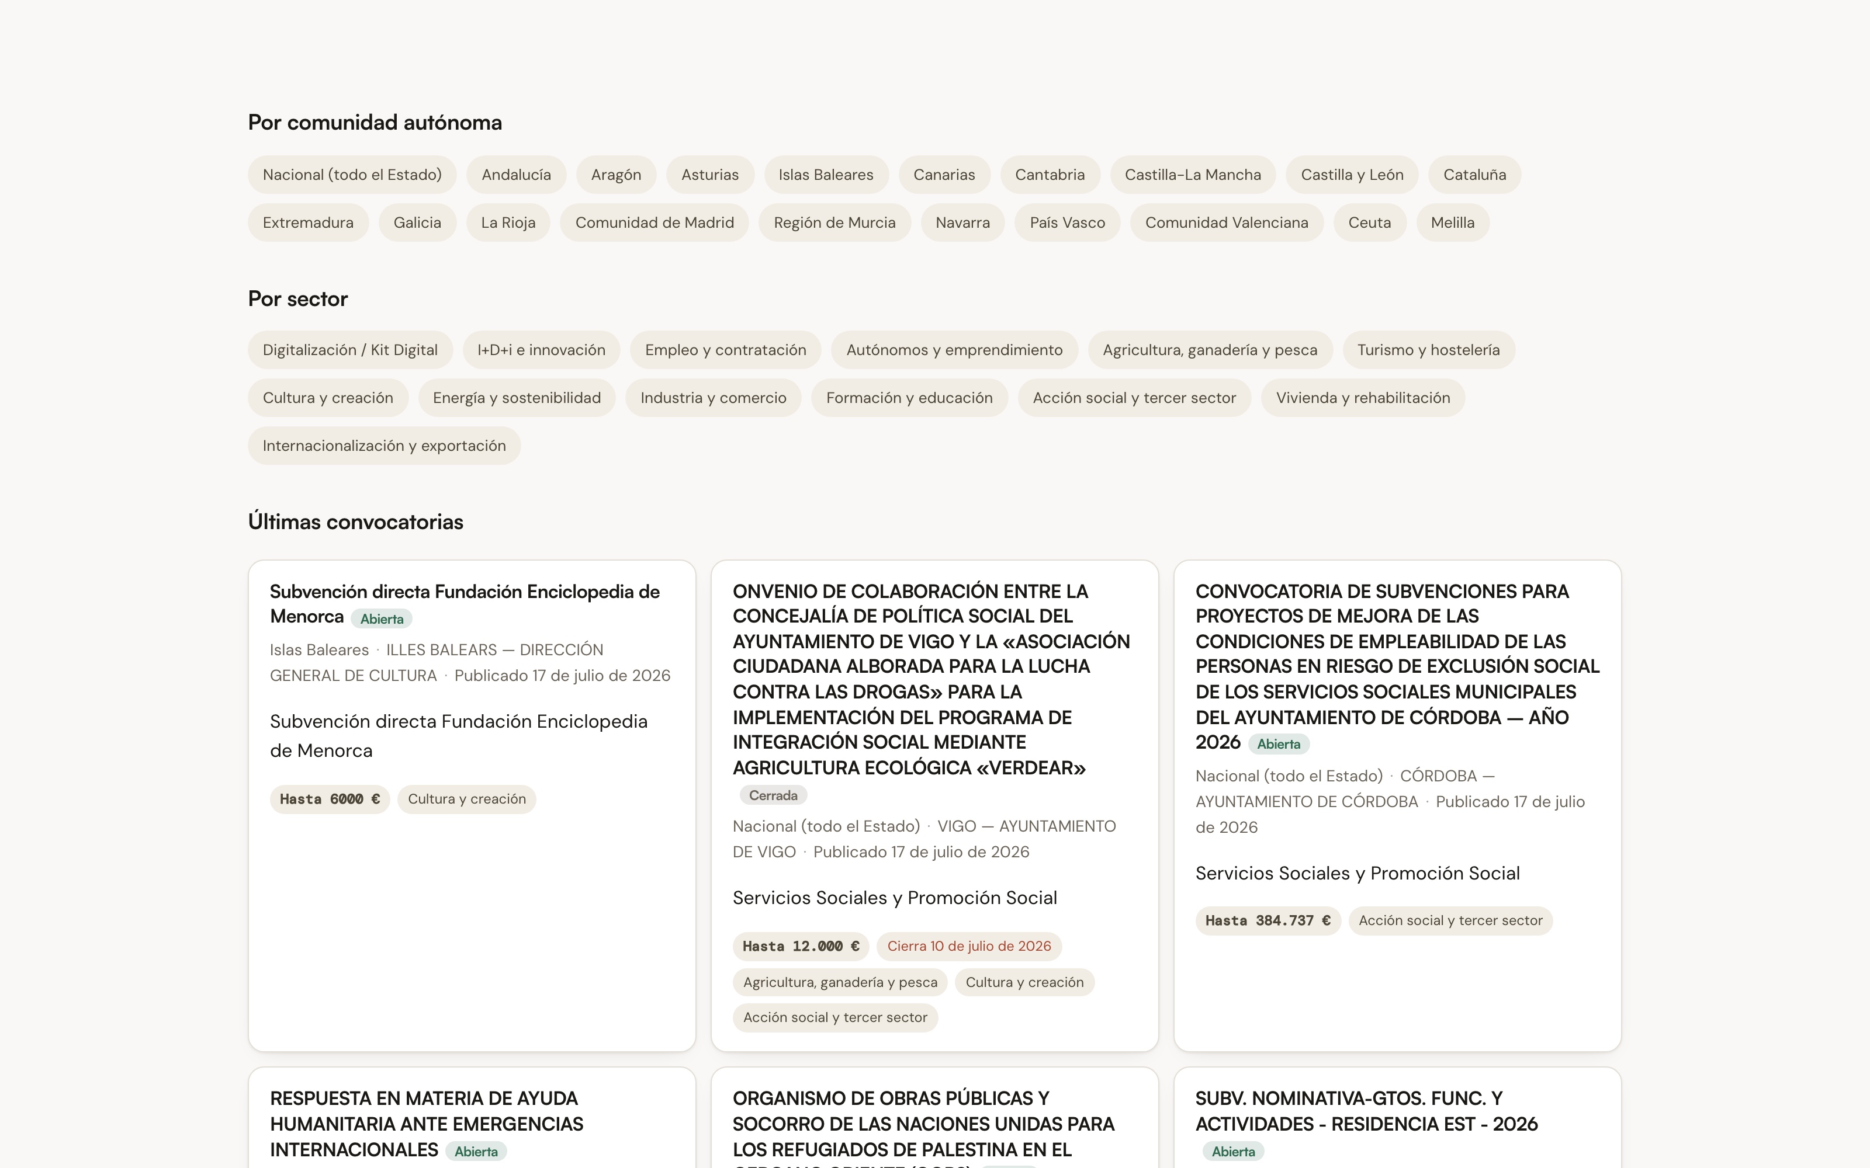Click Acción social y tercer sector tag in Córdoba card
1870x1168 pixels.
click(1450, 921)
